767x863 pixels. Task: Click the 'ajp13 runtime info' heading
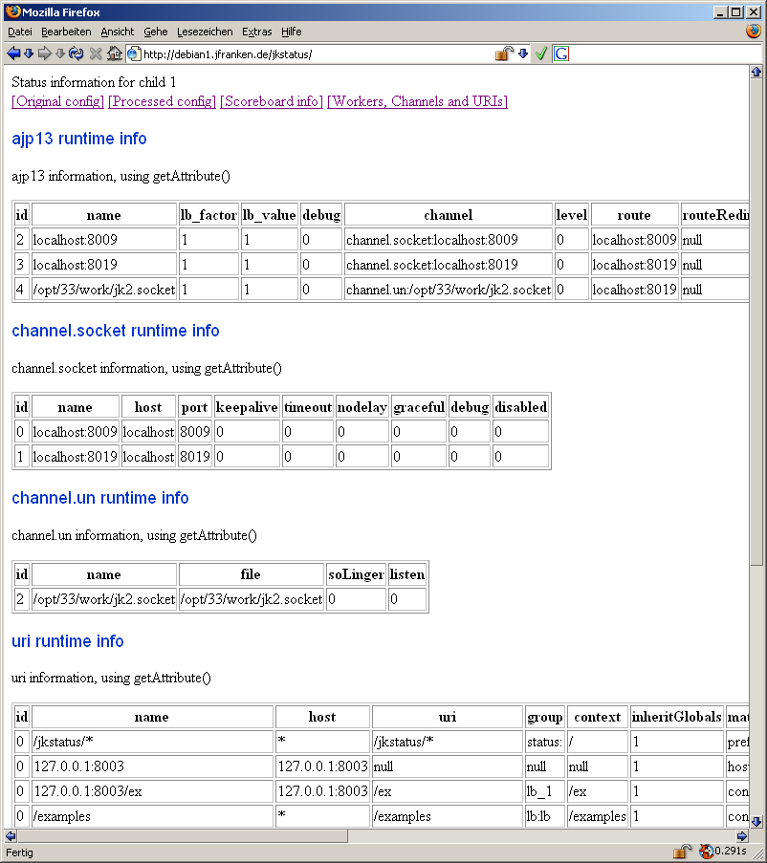[79, 139]
